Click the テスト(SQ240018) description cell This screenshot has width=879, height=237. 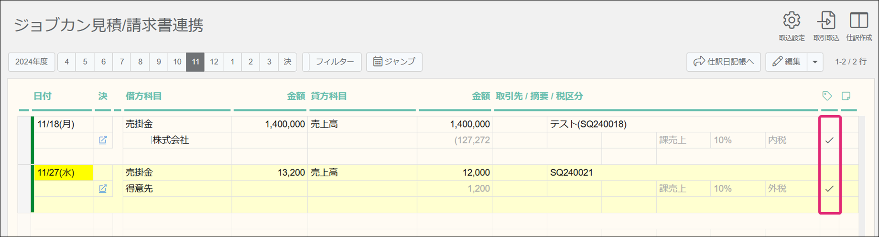588,124
